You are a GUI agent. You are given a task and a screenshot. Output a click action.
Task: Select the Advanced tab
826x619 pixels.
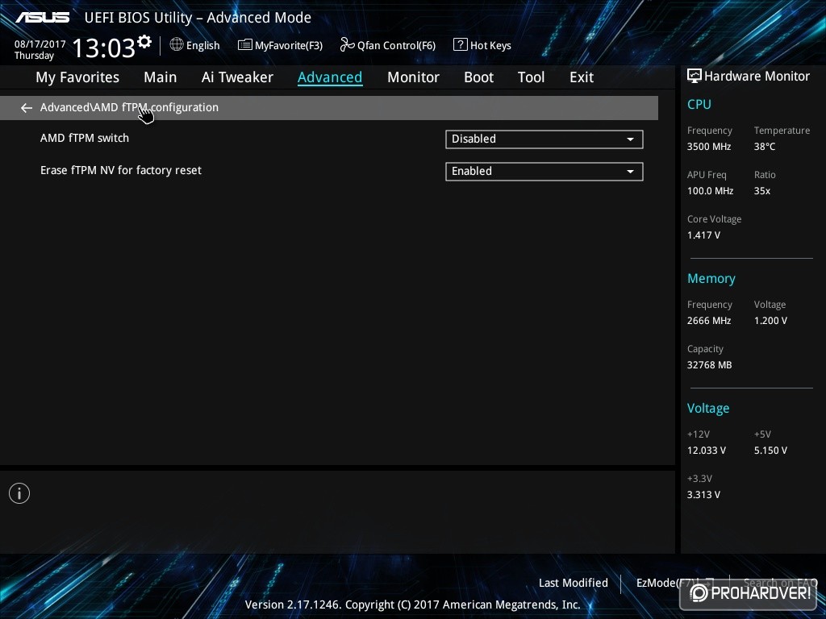pos(330,77)
